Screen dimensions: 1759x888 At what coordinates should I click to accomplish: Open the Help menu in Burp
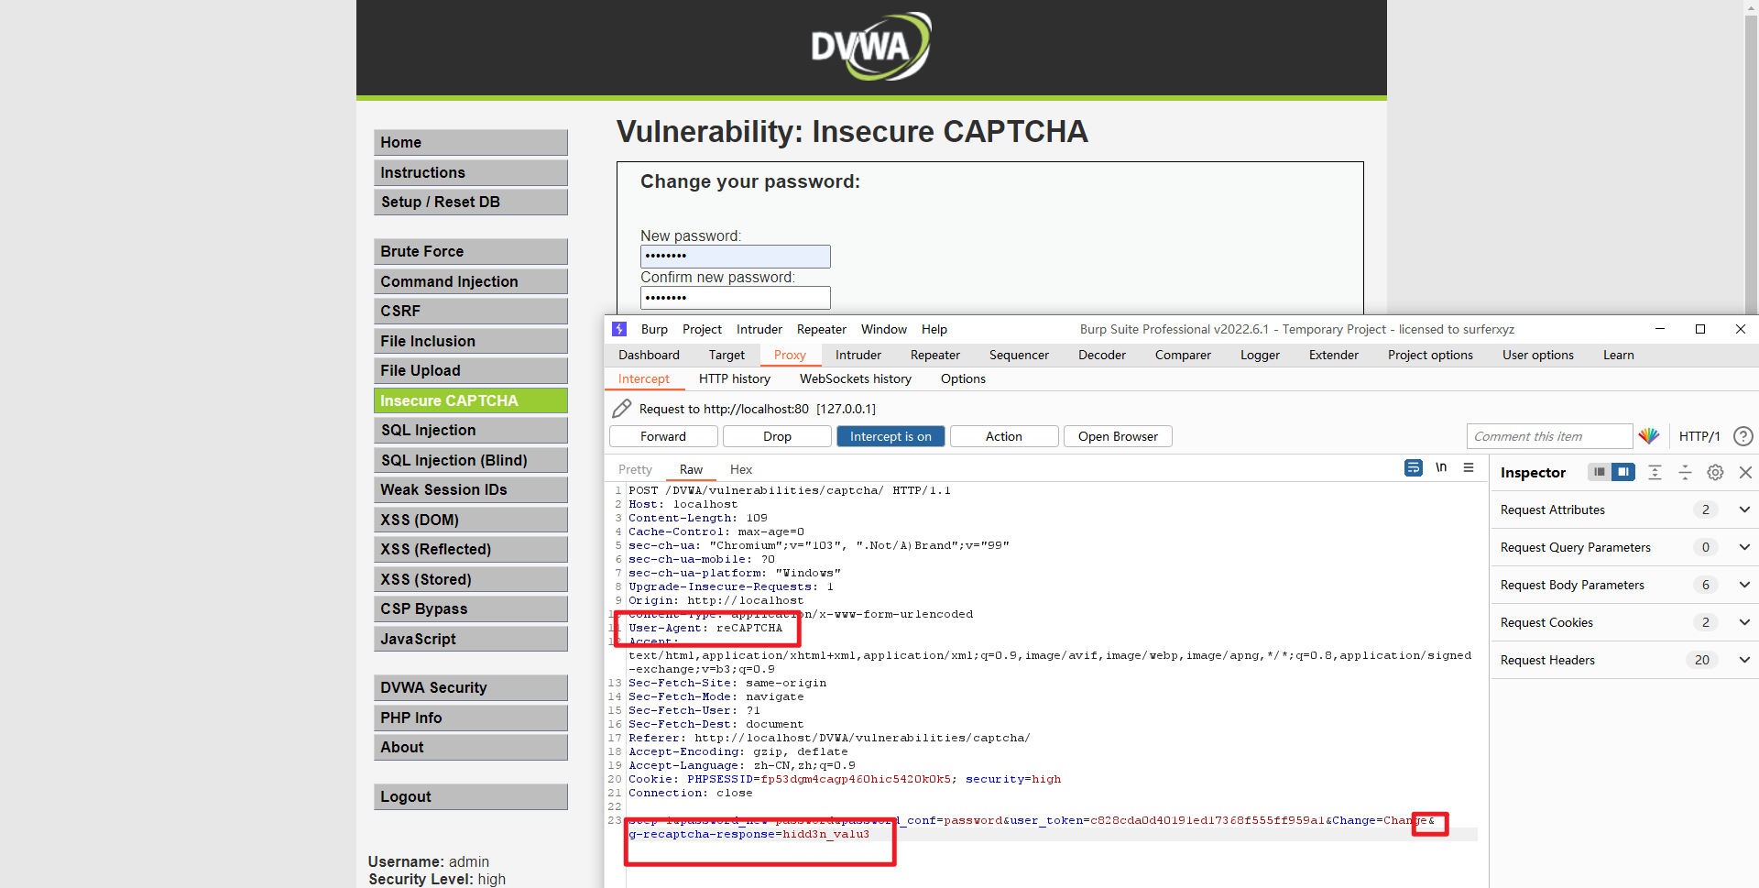click(934, 329)
